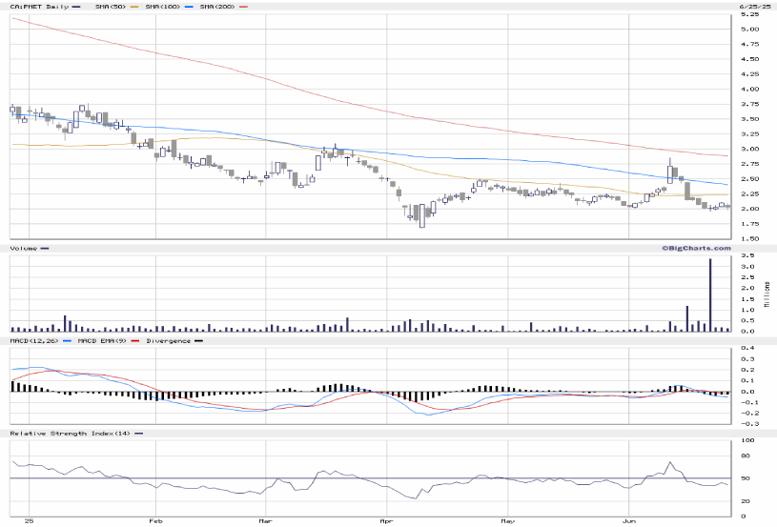Click the Volume panel label
This screenshot has width=777, height=527.
[x=24, y=248]
